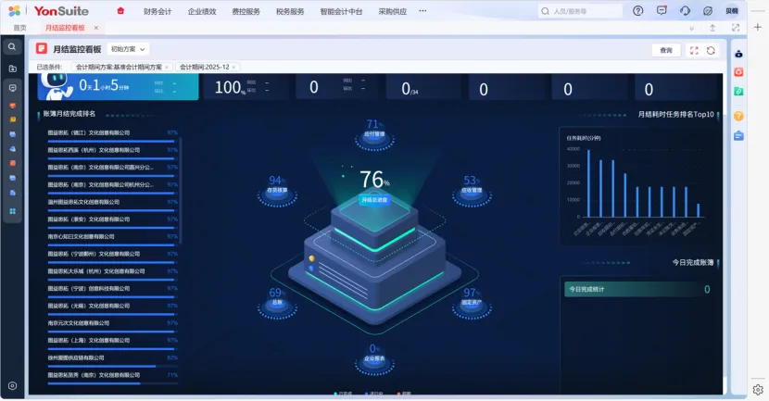Remove the 基准会计期间方案 filter tag

click(x=167, y=68)
